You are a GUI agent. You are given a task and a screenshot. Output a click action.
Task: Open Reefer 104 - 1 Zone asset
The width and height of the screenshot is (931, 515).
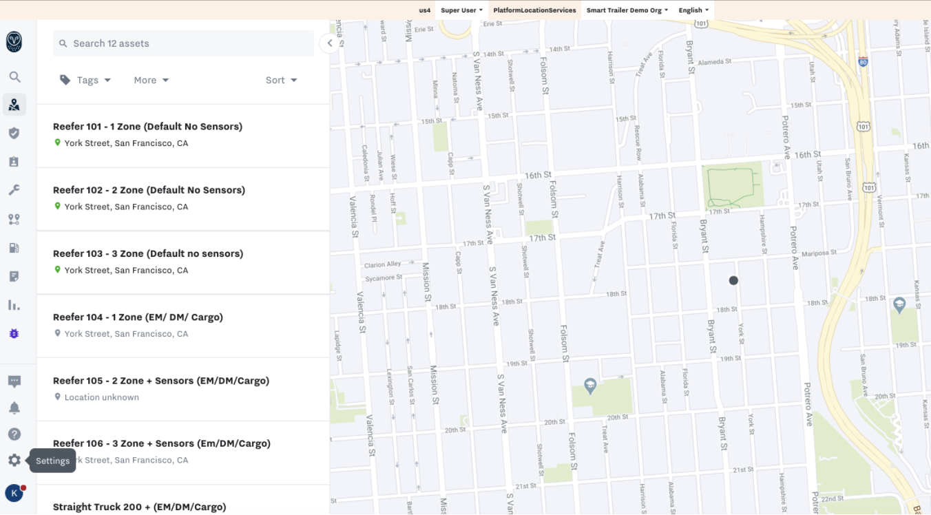pos(183,326)
